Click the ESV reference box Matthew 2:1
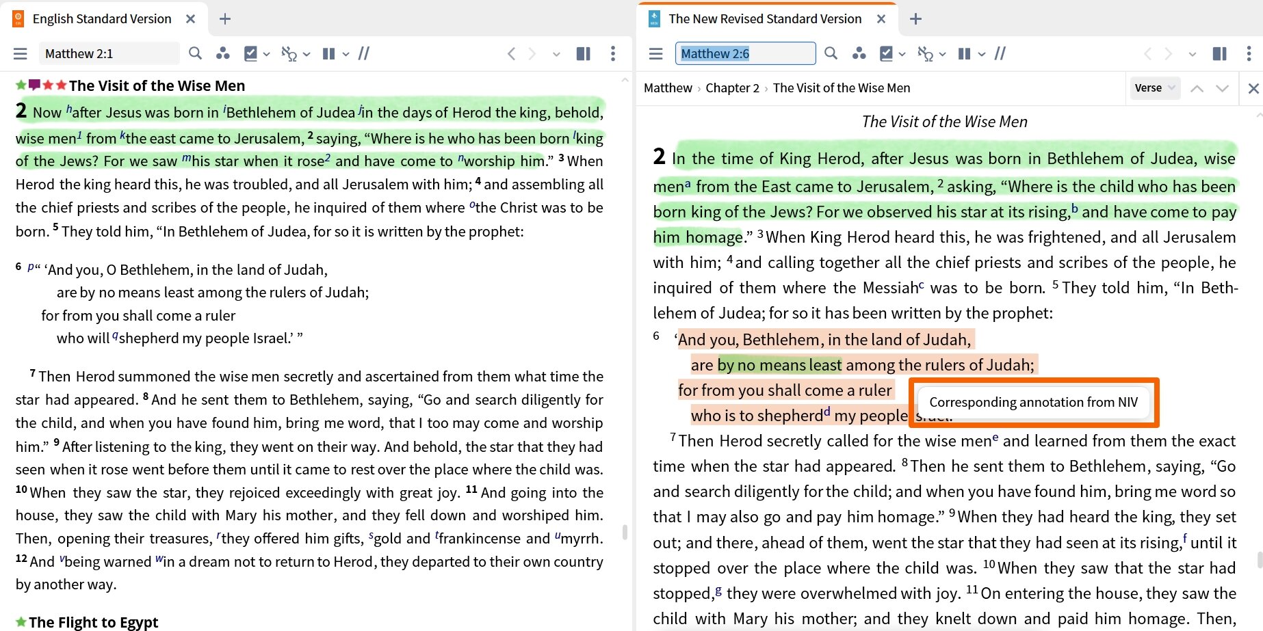Image resolution: width=1263 pixels, height=631 pixels. 109,53
